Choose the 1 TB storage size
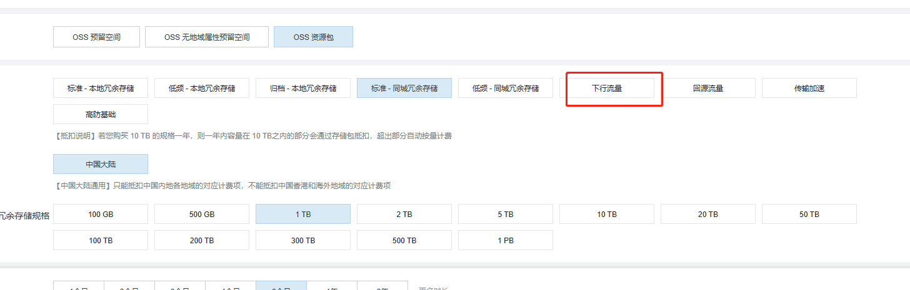 click(303, 214)
